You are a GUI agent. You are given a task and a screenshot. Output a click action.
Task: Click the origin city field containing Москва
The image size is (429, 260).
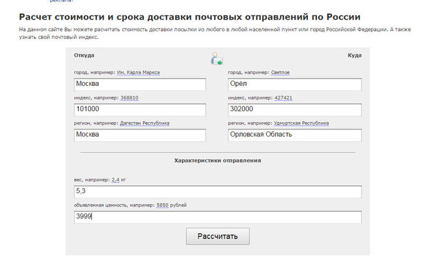click(140, 84)
